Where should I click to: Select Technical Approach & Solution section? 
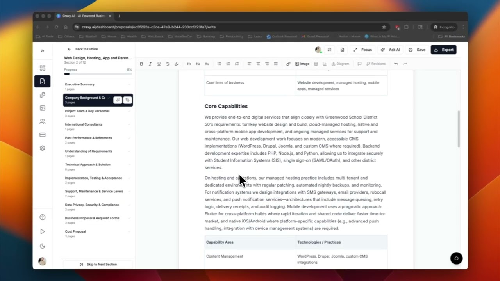(x=98, y=167)
